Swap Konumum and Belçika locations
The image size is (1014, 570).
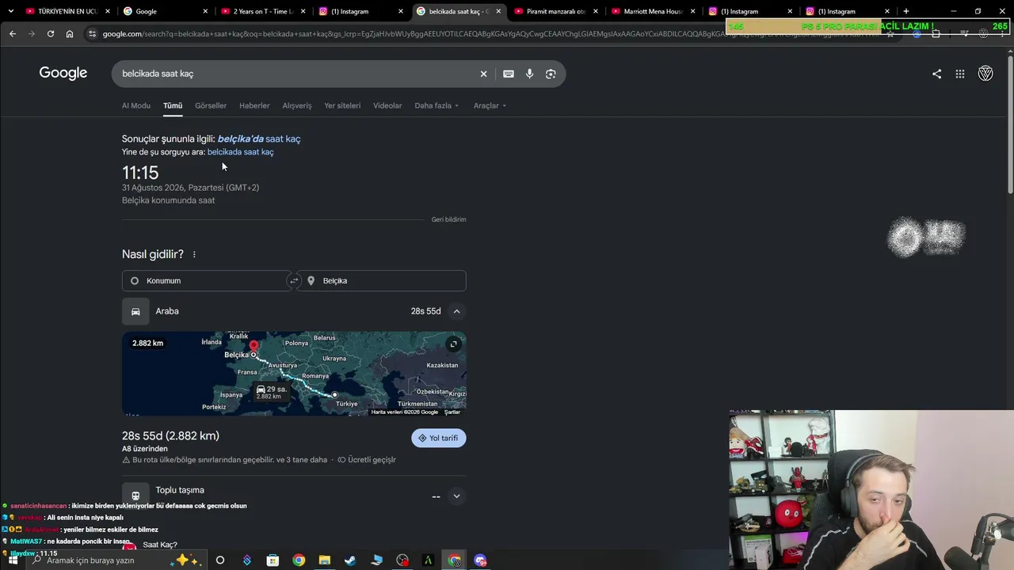point(294,281)
